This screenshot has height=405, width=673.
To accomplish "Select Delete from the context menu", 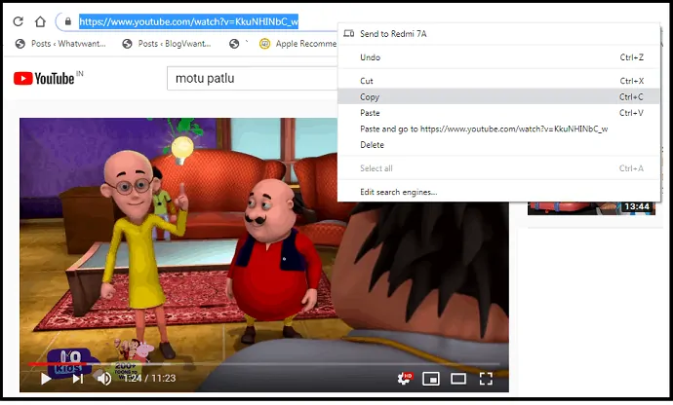I will pos(498,145).
